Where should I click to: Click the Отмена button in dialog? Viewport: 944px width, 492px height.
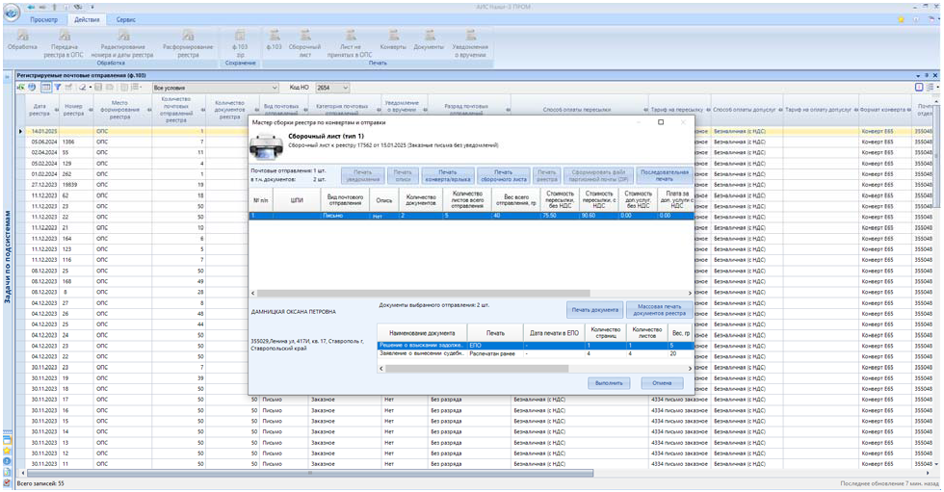pyautogui.click(x=662, y=382)
